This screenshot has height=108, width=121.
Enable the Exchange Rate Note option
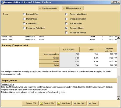click(24, 28)
